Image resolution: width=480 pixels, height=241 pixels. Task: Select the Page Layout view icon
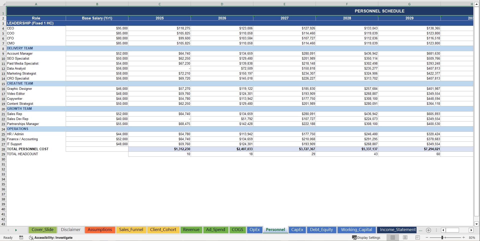pyautogui.click(x=405, y=238)
